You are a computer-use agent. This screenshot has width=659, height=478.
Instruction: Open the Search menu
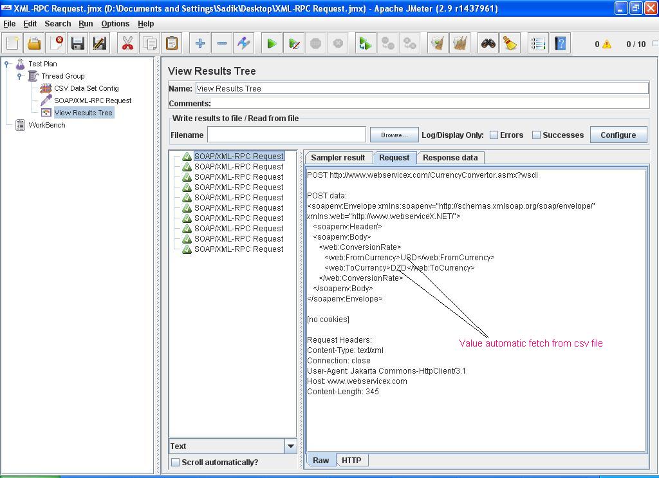[x=57, y=24]
